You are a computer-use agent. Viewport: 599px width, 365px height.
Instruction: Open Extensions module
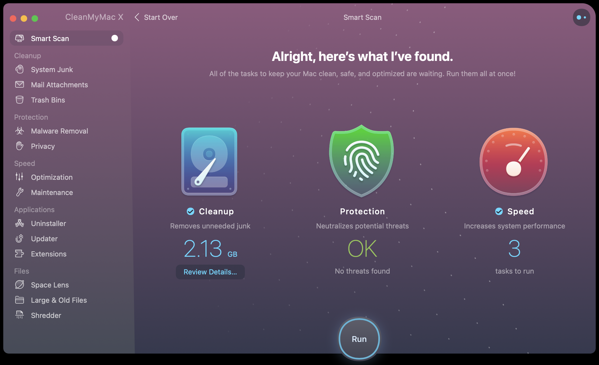coord(67,254)
